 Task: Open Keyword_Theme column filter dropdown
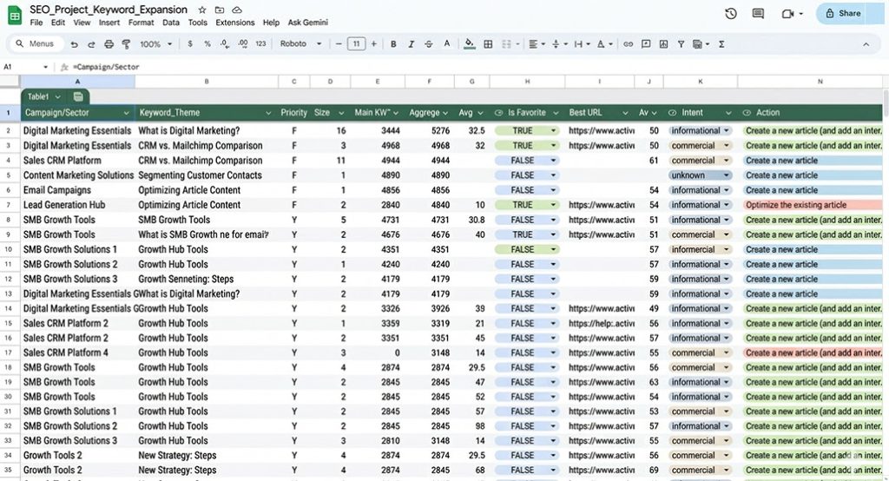click(268, 113)
